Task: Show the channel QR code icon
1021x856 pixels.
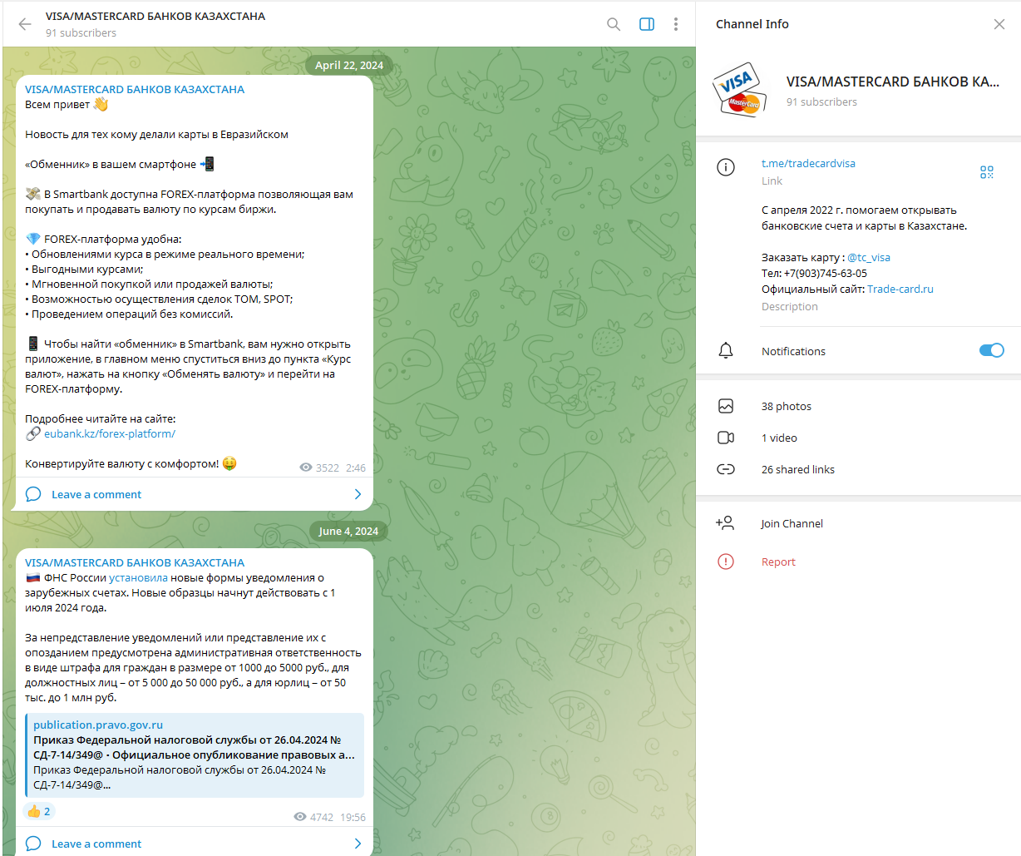Action: pyautogui.click(x=986, y=172)
